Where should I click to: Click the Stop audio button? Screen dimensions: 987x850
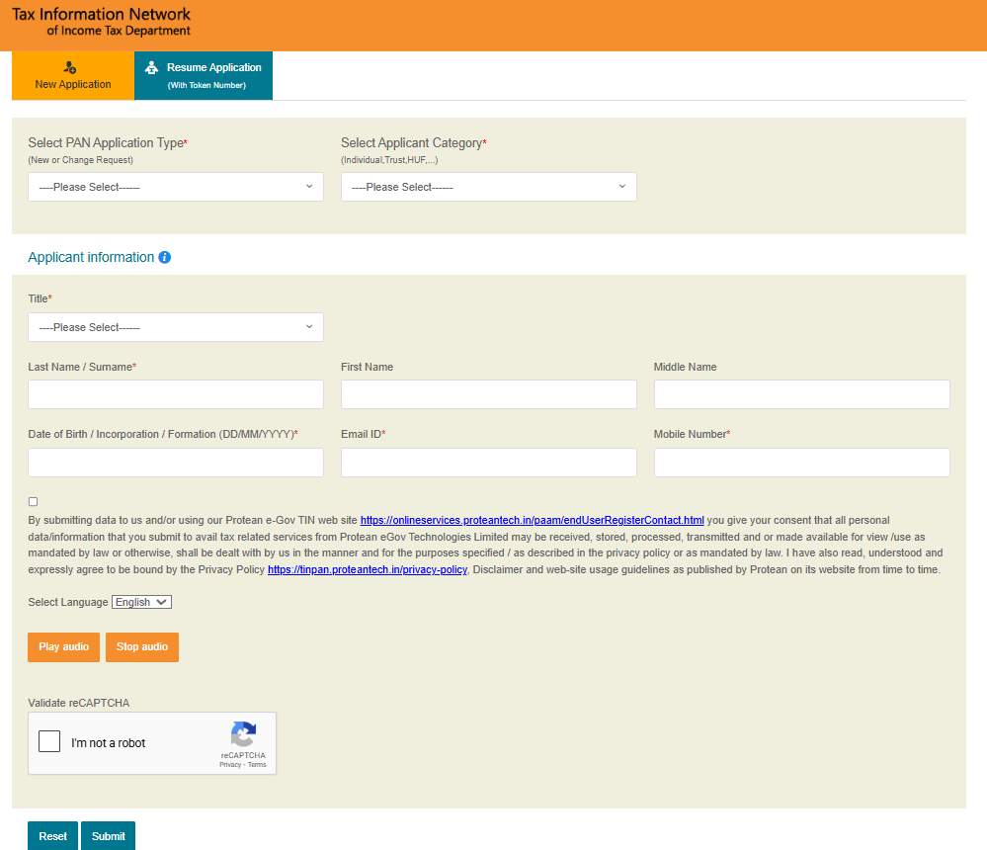point(141,646)
